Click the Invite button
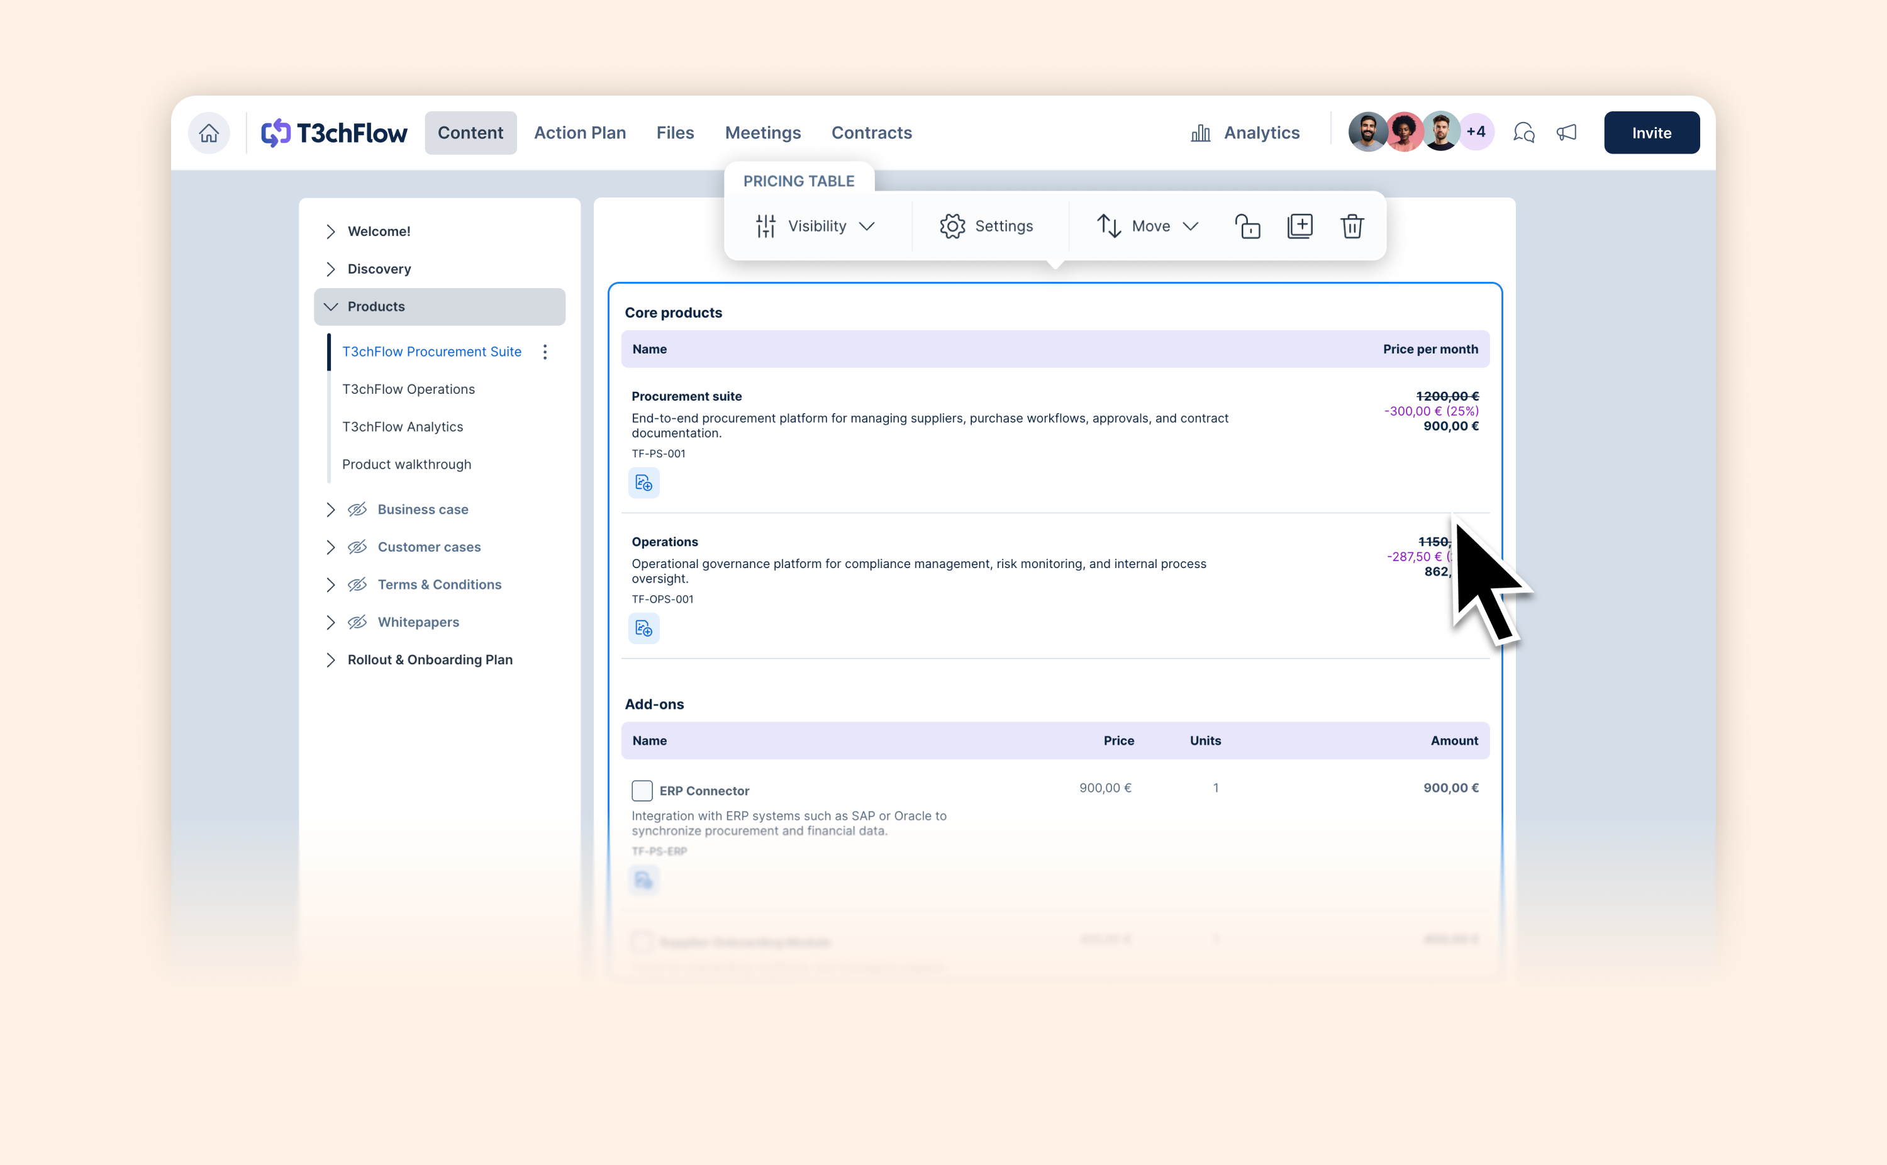The width and height of the screenshot is (1887, 1165). tap(1651, 133)
